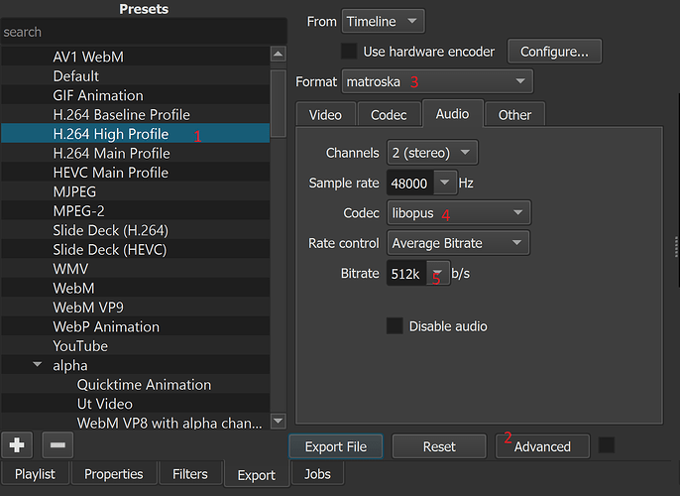Open the audio Codec libopus dropdown
Image resolution: width=680 pixels, height=496 pixels.
[459, 212]
